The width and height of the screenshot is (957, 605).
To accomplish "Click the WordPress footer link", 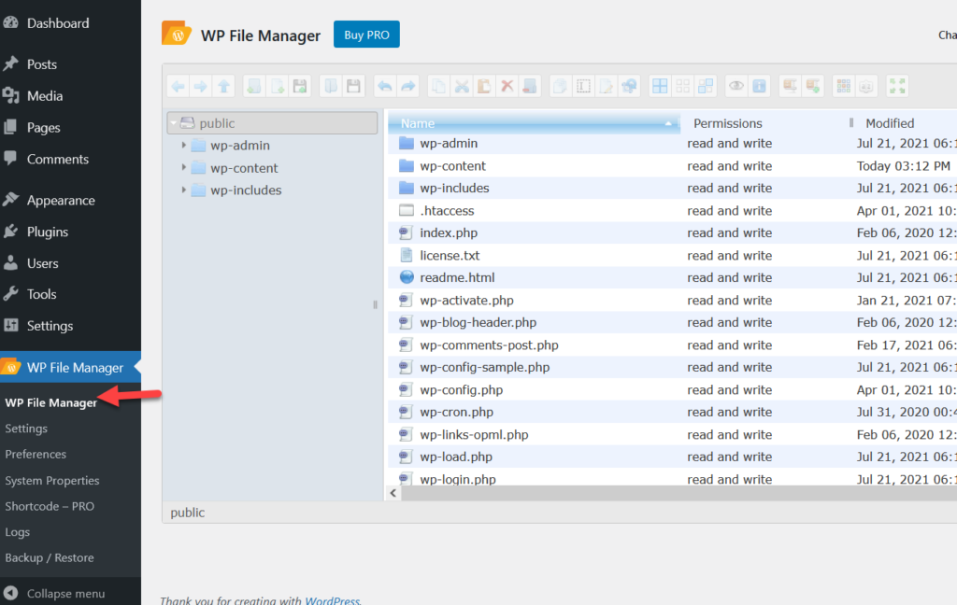I will (x=332, y=600).
